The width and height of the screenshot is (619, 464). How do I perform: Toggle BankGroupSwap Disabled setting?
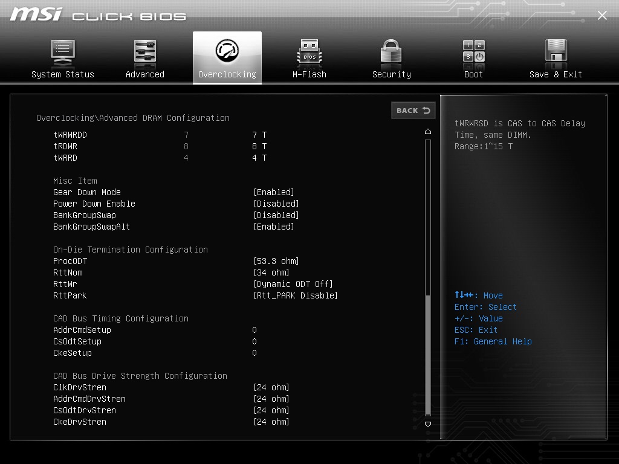pos(276,215)
